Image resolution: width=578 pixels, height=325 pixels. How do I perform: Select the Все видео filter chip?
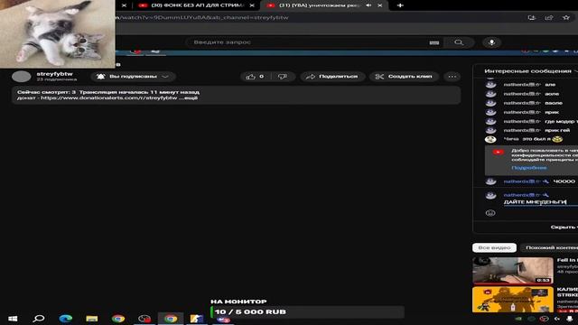(x=494, y=247)
